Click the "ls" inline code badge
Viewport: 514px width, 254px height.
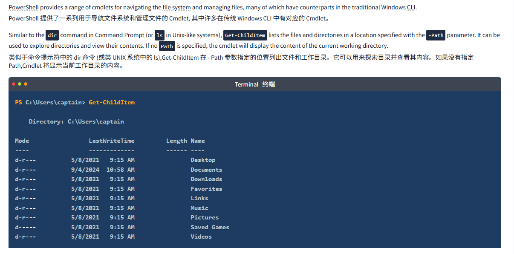[x=159, y=35]
